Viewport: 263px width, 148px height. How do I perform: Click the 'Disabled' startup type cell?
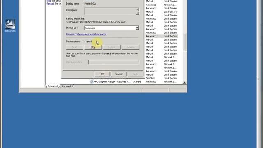click(150, 78)
